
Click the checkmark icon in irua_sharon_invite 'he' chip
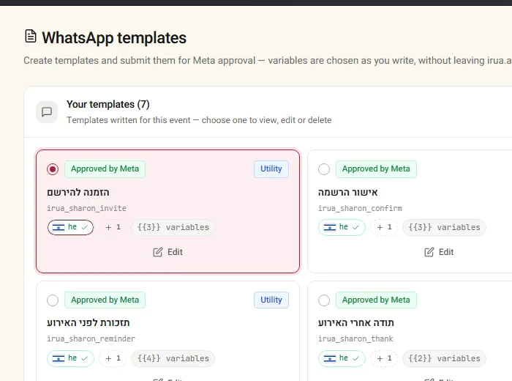(x=85, y=227)
